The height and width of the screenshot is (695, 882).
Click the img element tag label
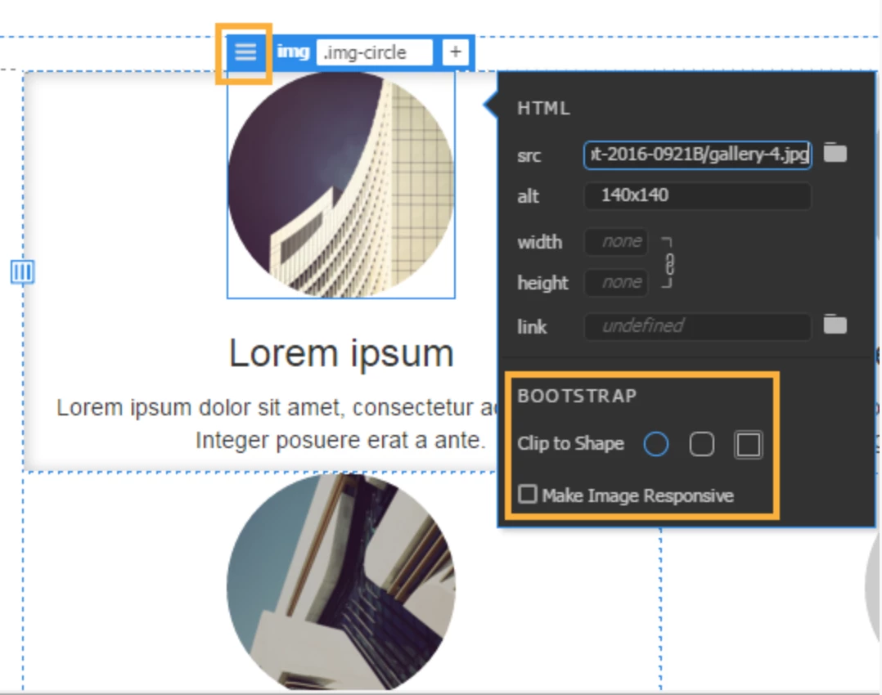tap(293, 52)
